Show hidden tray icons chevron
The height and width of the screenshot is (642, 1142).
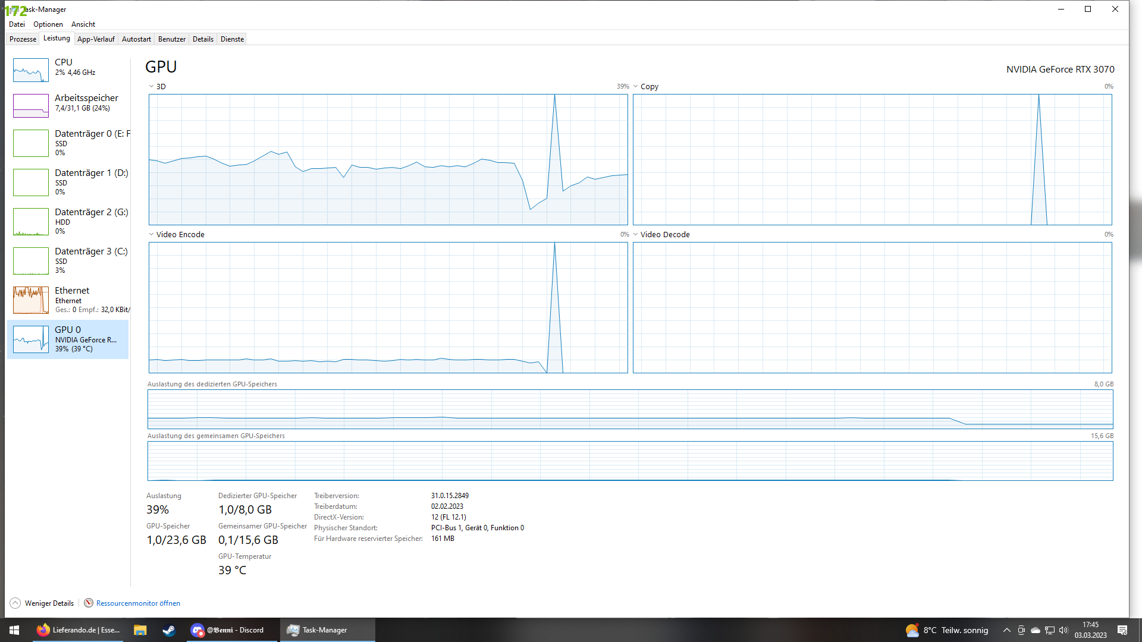(1006, 630)
